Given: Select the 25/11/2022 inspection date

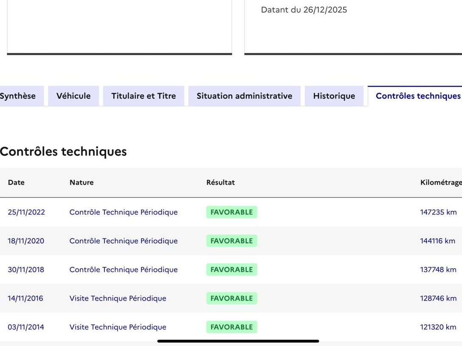Looking at the screenshot, I should 26,212.
